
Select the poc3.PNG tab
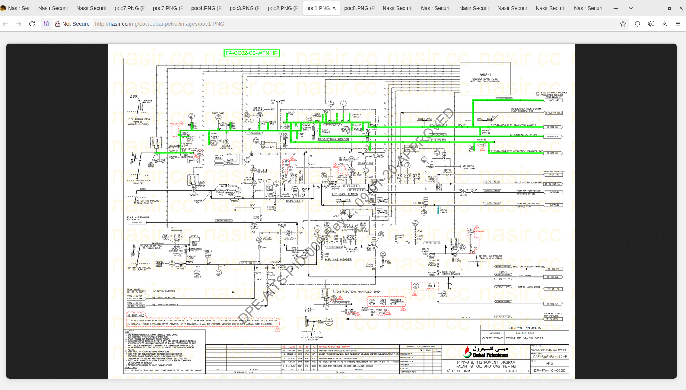click(x=244, y=8)
